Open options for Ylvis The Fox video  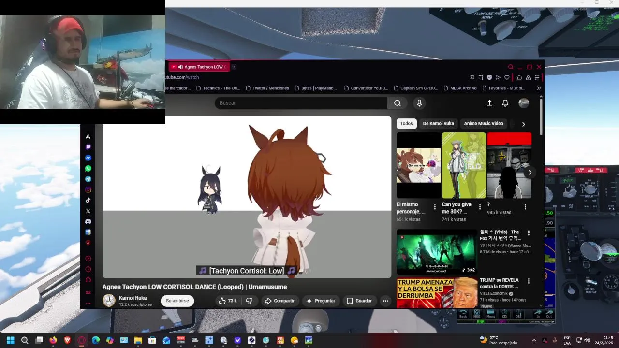click(x=529, y=233)
